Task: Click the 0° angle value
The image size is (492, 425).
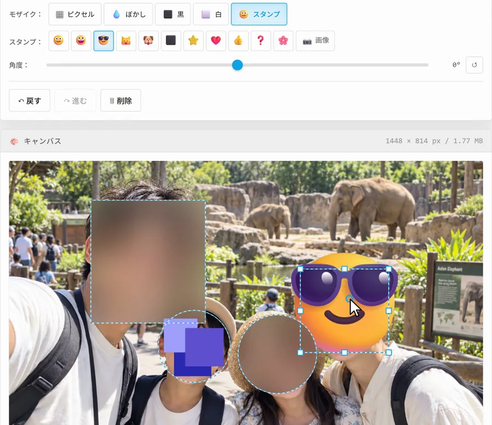Action: click(x=456, y=65)
